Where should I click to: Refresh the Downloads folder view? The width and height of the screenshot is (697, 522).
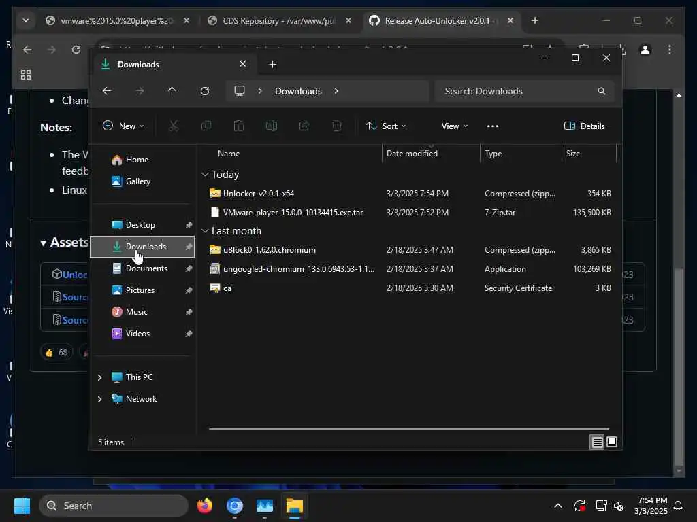pyautogui.click(x=205, y=91)
